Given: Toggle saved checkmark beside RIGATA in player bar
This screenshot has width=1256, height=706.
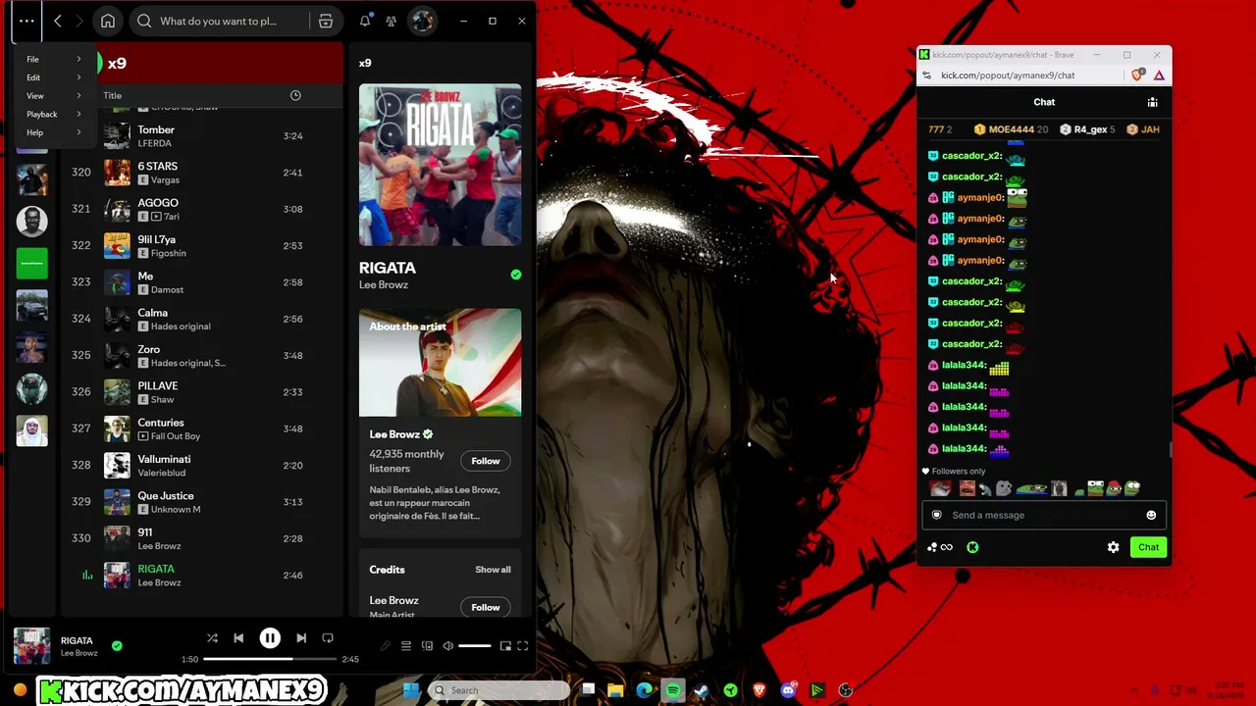Looking at the screenshot, I should coord(117,646).
